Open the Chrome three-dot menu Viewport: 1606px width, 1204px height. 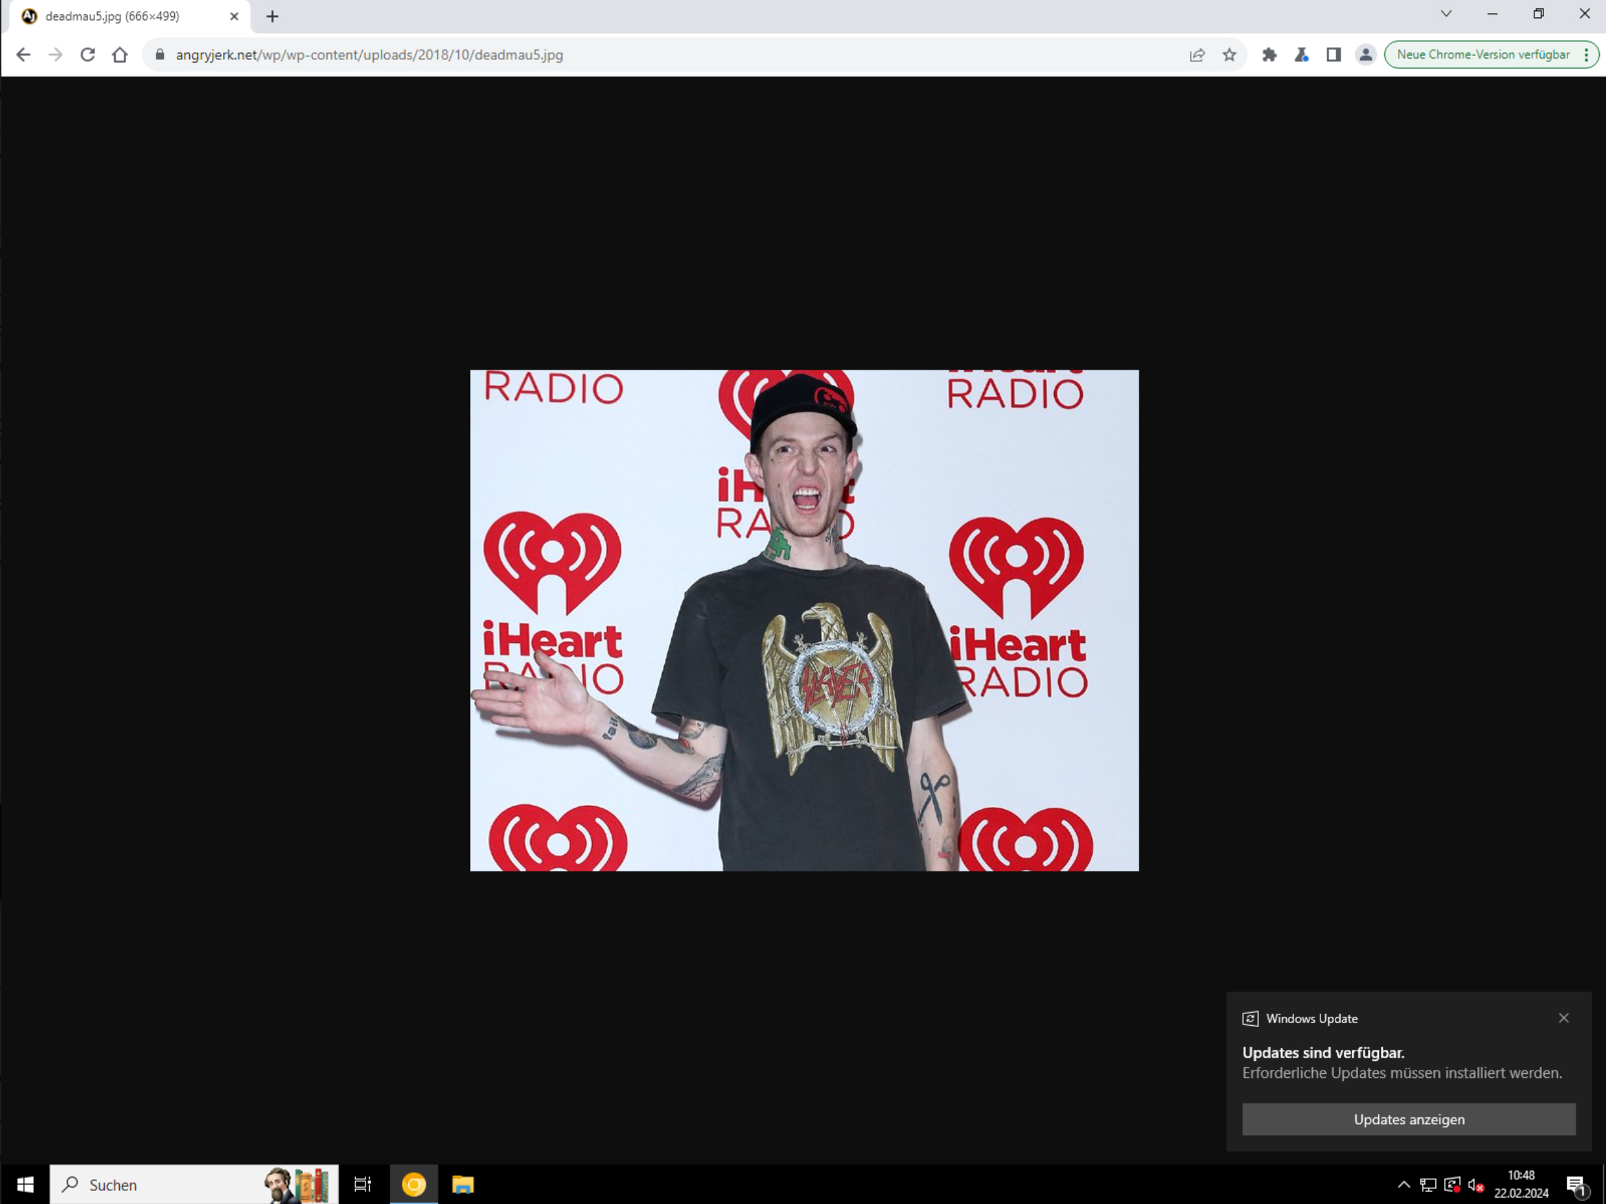pos(1587,54)
